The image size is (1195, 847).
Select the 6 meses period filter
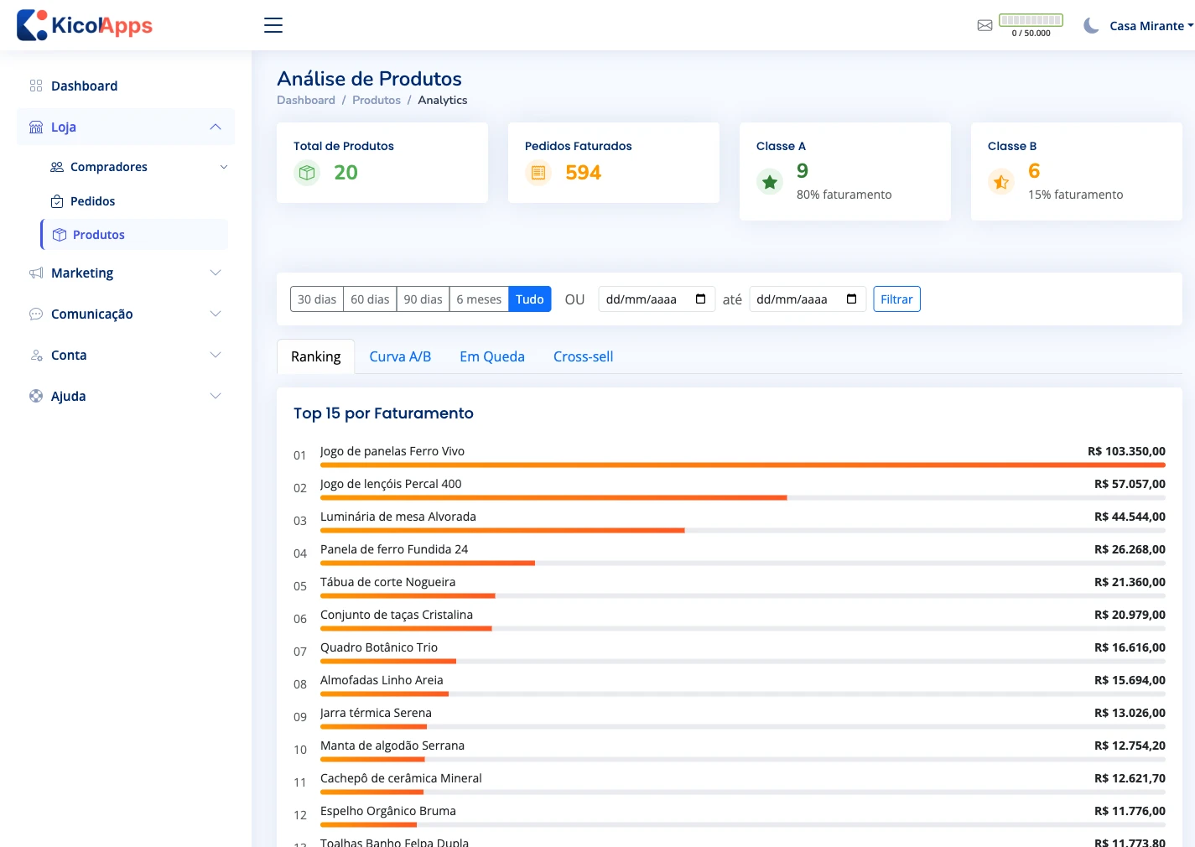tap(479, 299)
